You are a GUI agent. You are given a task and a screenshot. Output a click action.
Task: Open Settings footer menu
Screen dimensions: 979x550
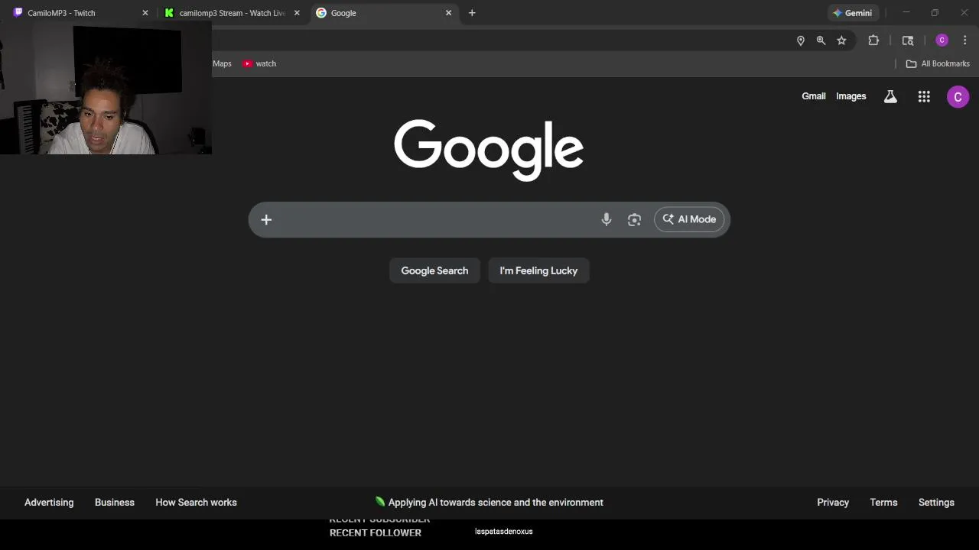(936, 503)
